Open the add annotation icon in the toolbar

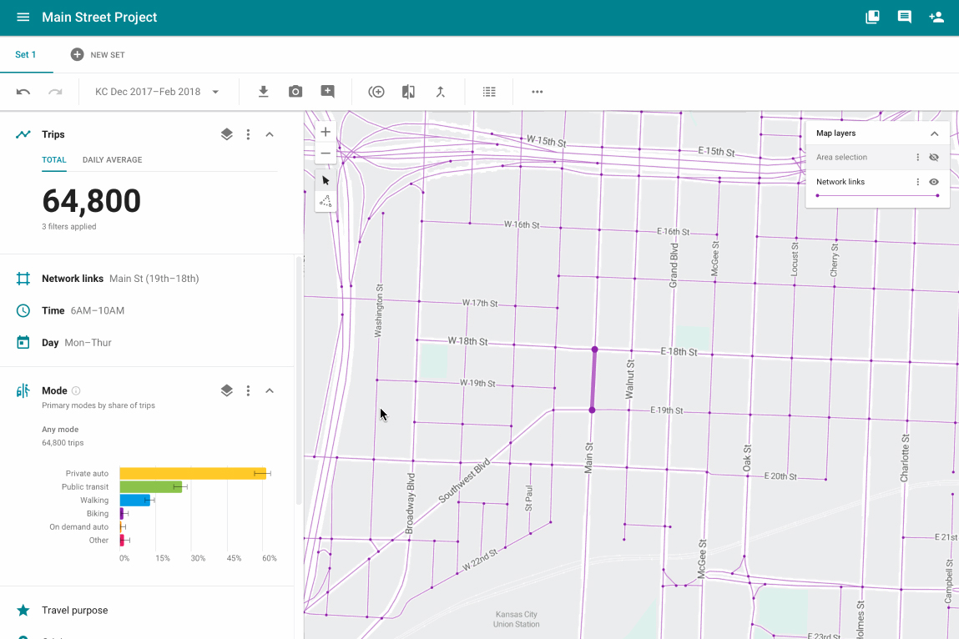click(x=327, y=92)
